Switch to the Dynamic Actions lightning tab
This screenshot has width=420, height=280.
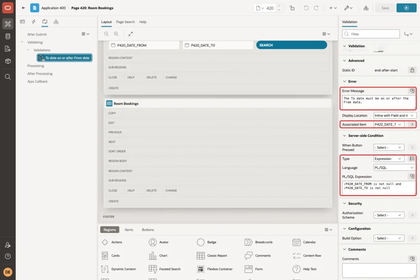[34, 22]
